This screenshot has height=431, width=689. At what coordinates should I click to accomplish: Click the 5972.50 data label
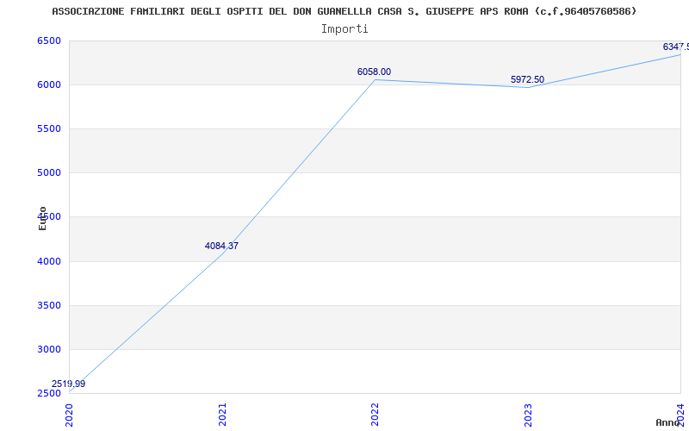coord(527,79)
